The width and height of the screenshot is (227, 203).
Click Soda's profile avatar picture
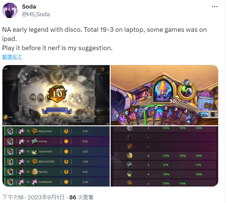pyautogui.click(x=10, y=10)
